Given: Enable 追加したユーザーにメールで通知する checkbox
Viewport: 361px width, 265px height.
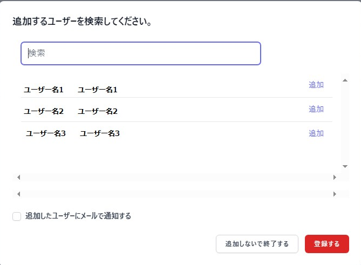Looking at the screenshot, I should click(x=17, y=216).
